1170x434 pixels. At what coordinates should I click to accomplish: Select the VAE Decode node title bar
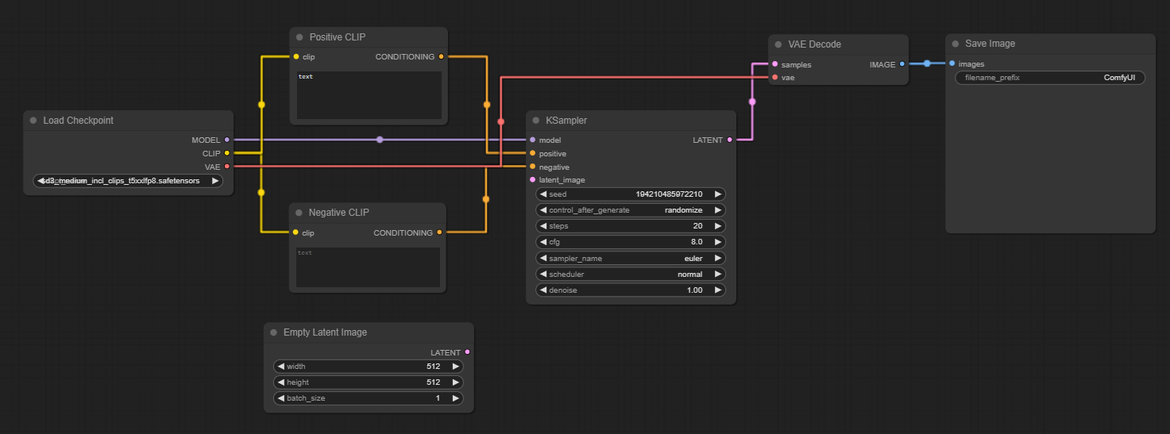(842, 44)
